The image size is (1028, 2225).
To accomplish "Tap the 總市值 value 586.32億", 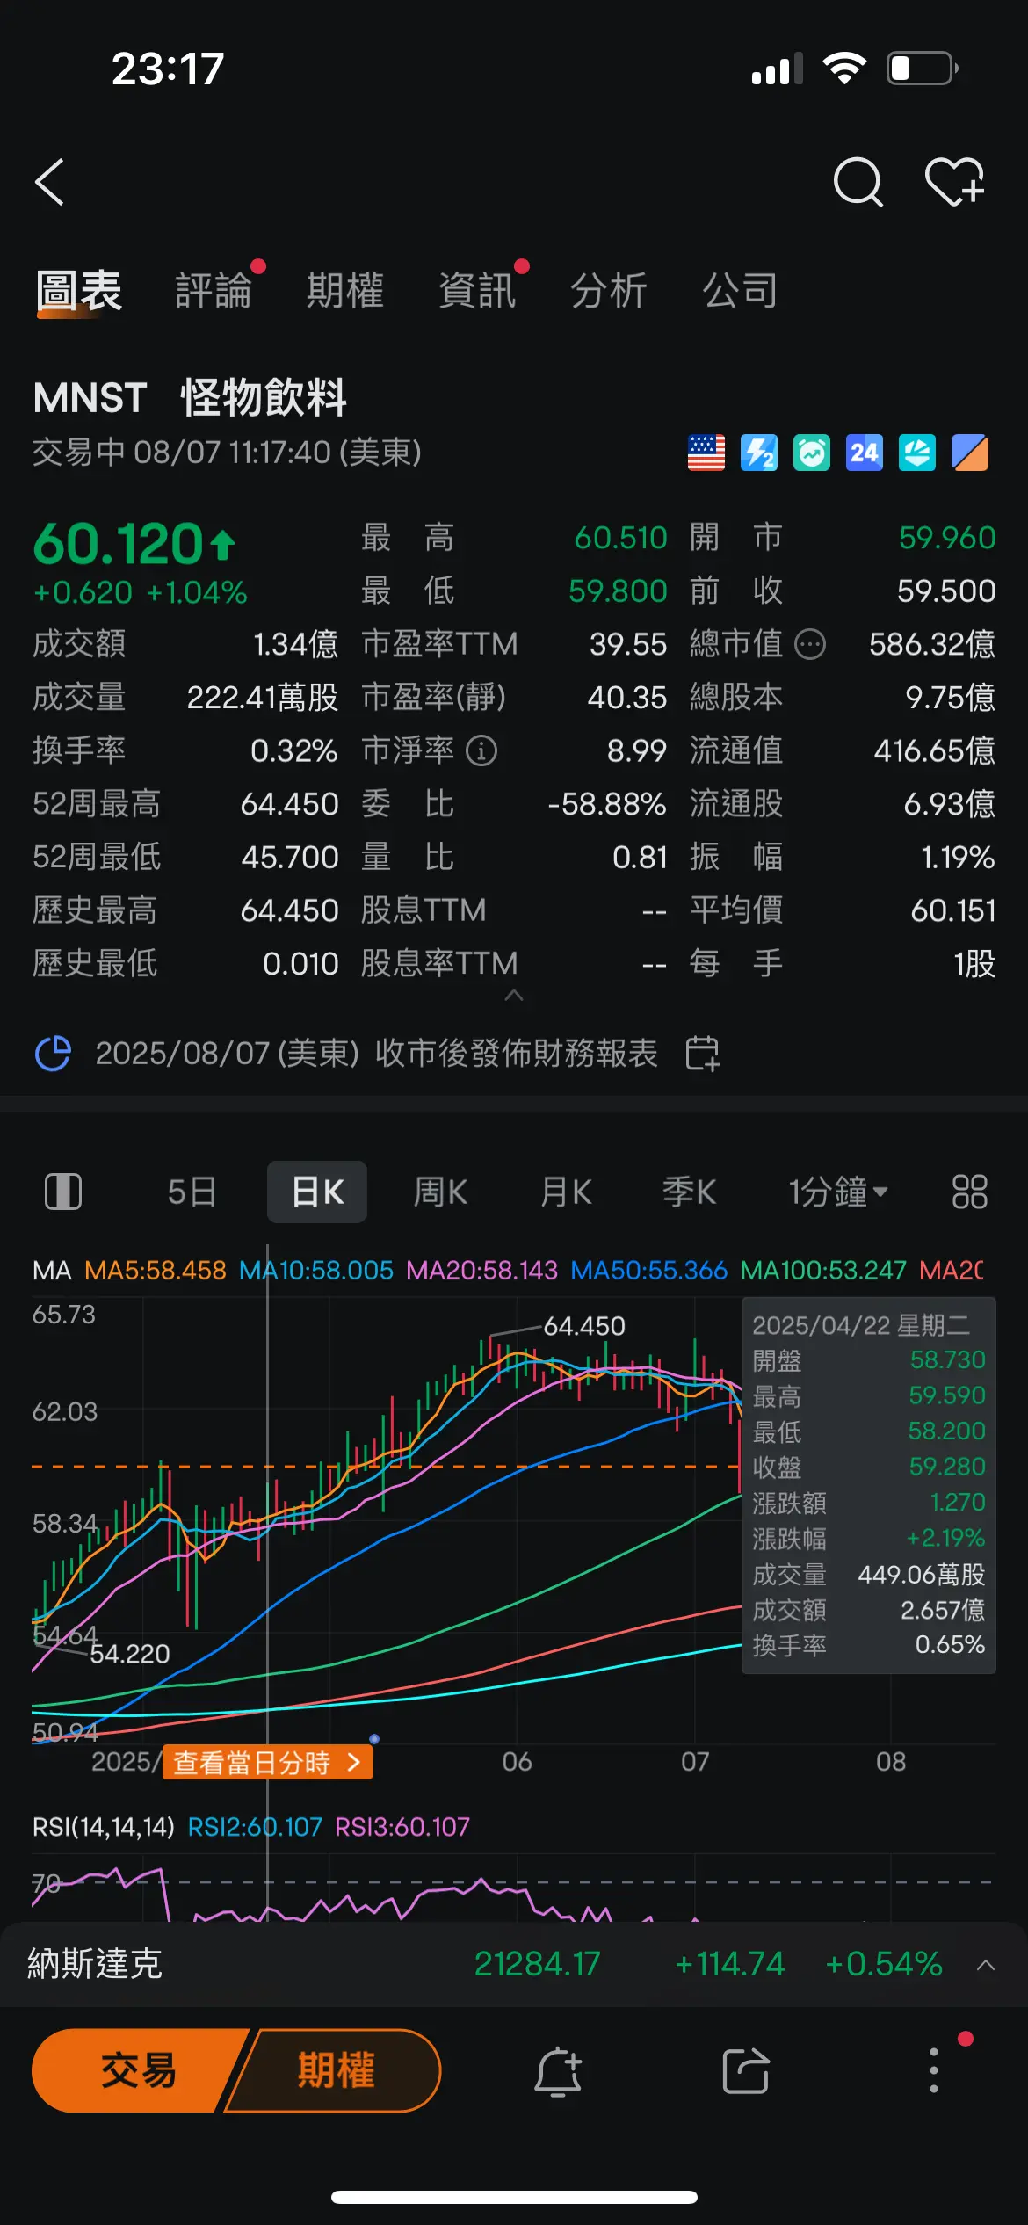I will [932, 645].
